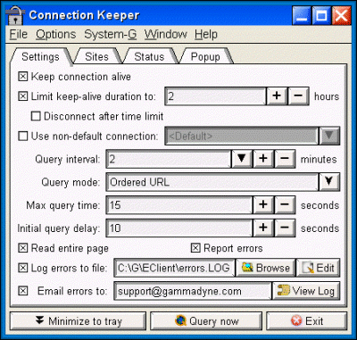357x340 pixels.
Task: Click the Minimize to tray arrow icon
Action: pos(39,320)
